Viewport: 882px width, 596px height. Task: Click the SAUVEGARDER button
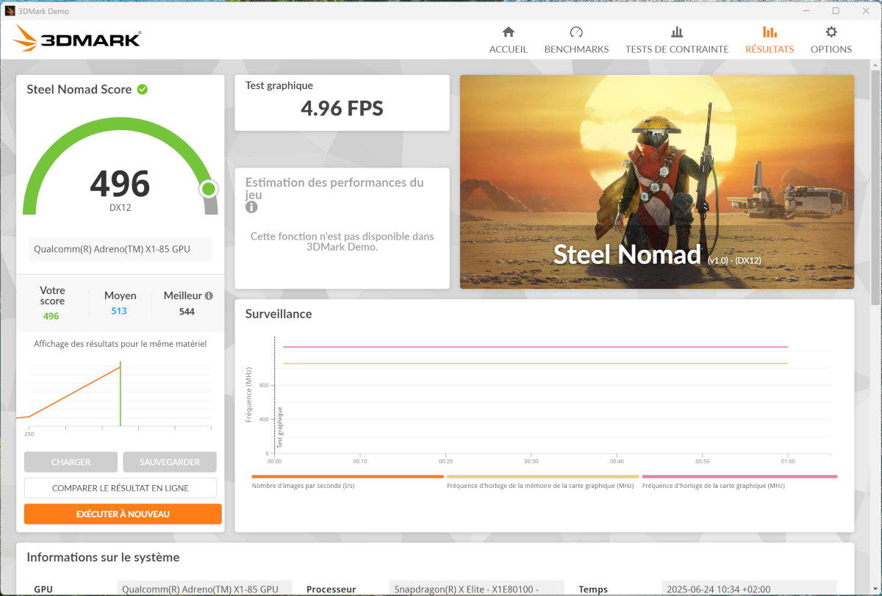[x=170, y=462]
